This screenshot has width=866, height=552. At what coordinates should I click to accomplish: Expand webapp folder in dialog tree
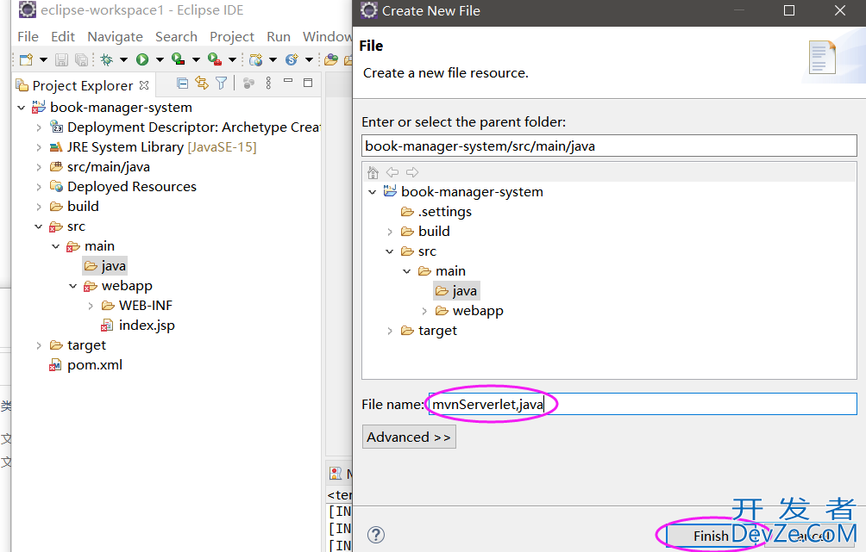424,311
